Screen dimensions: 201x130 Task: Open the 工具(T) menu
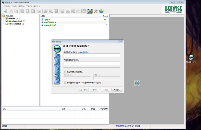(x=29, y=6)
